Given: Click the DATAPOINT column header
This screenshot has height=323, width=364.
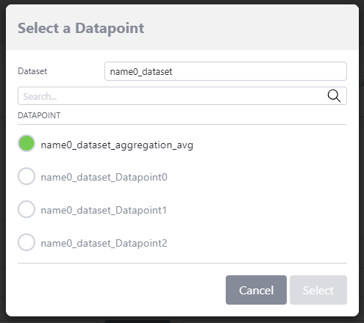Looking at the screenshot, I should click(x=39, y=115).
